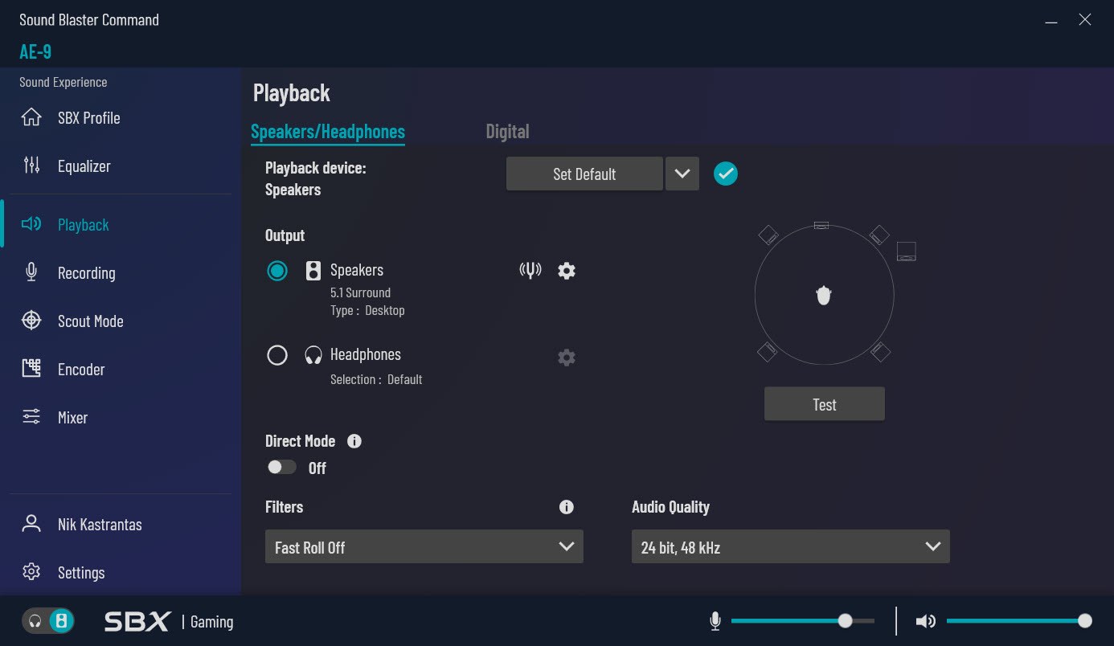Click the Encoder icon in sidebar
The height and width of the screenshot is (646, 1114).
[31, 369]
